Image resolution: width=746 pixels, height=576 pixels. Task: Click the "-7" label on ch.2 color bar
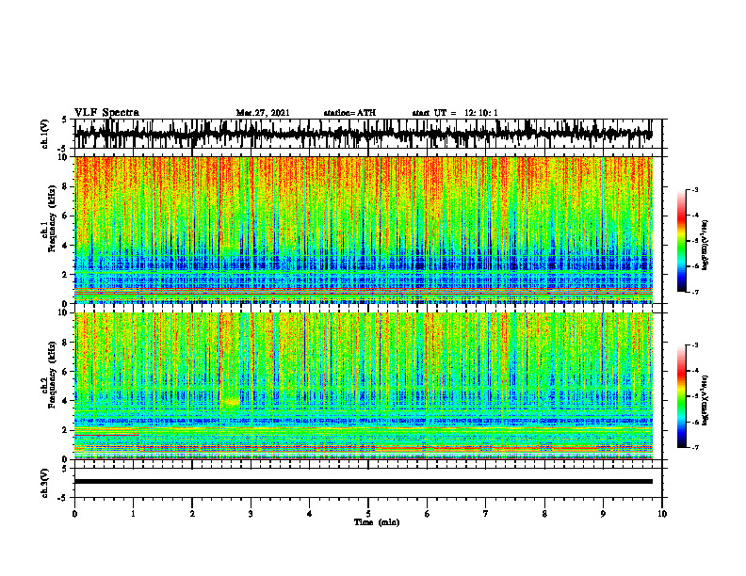pos(695,448)
